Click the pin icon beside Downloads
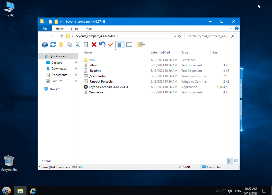The width and height of the screenshot is (272, 195). click(x=76, y=69)
